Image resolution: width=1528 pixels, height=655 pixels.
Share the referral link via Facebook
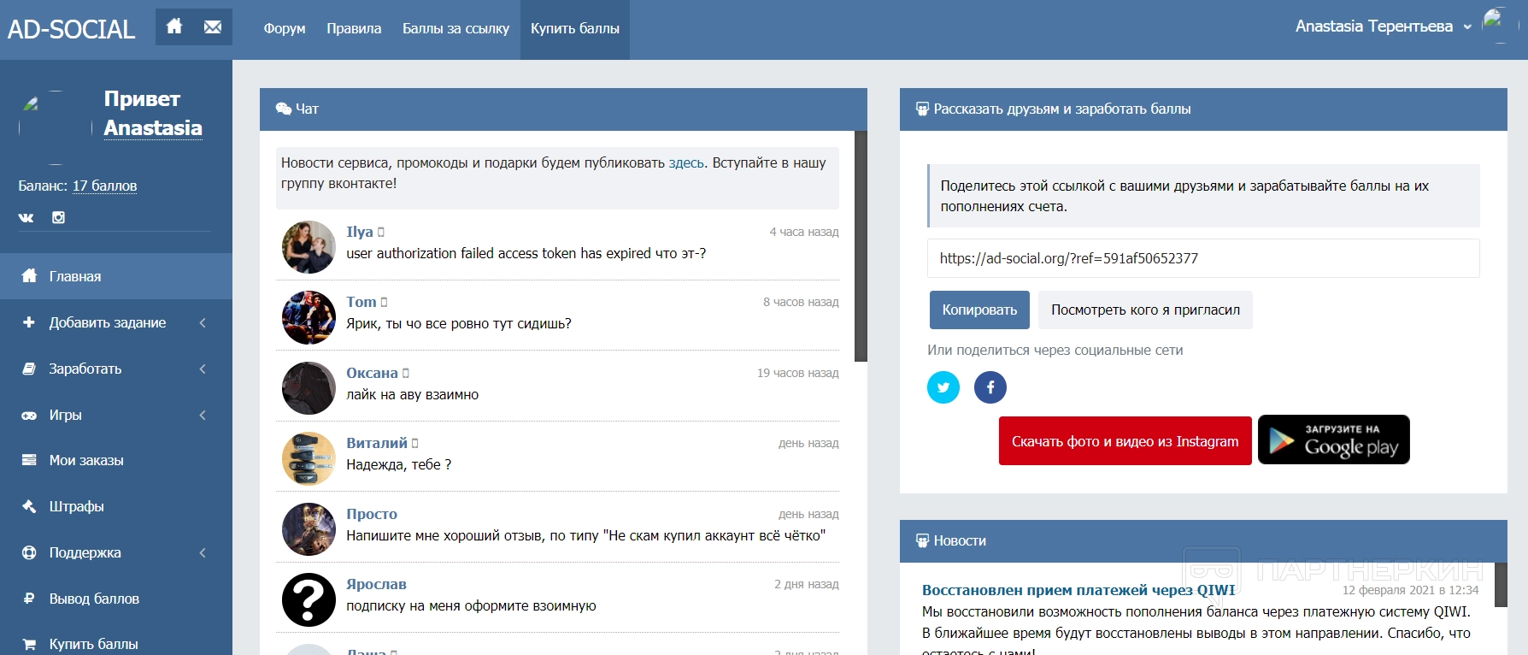coord(990,387)
